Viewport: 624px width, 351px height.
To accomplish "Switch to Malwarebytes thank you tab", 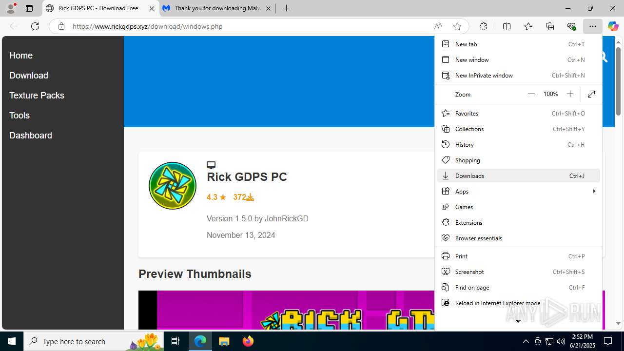I will [217, 8].
